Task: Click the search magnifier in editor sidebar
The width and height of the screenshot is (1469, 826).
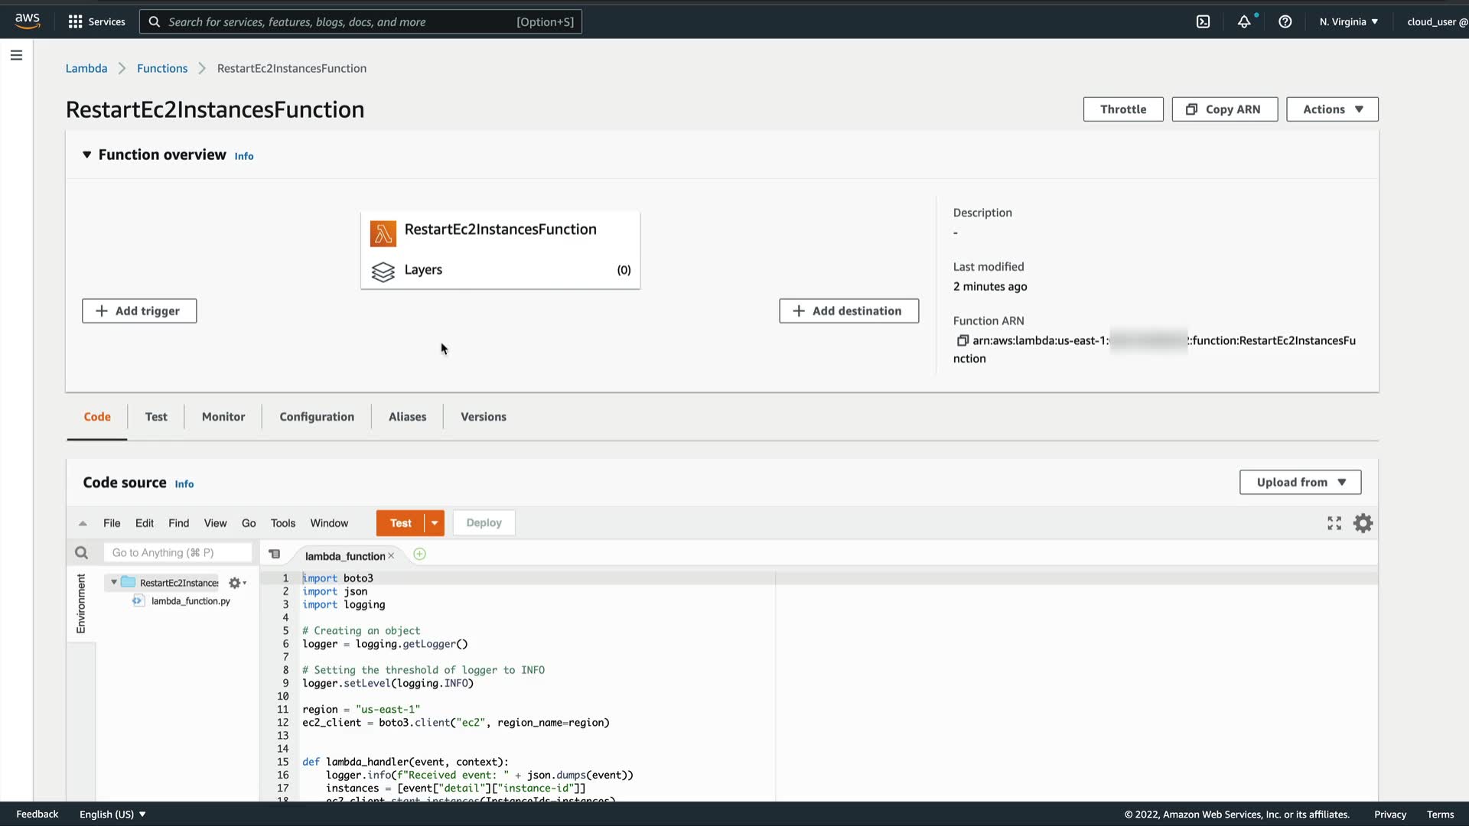Action: point(82,552)
